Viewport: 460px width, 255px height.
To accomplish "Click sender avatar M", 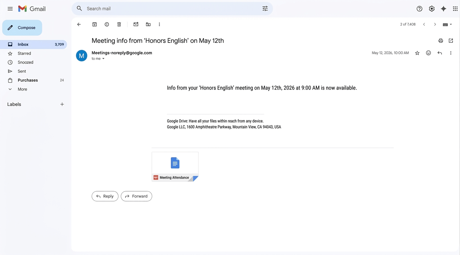I will click(82, 56).
